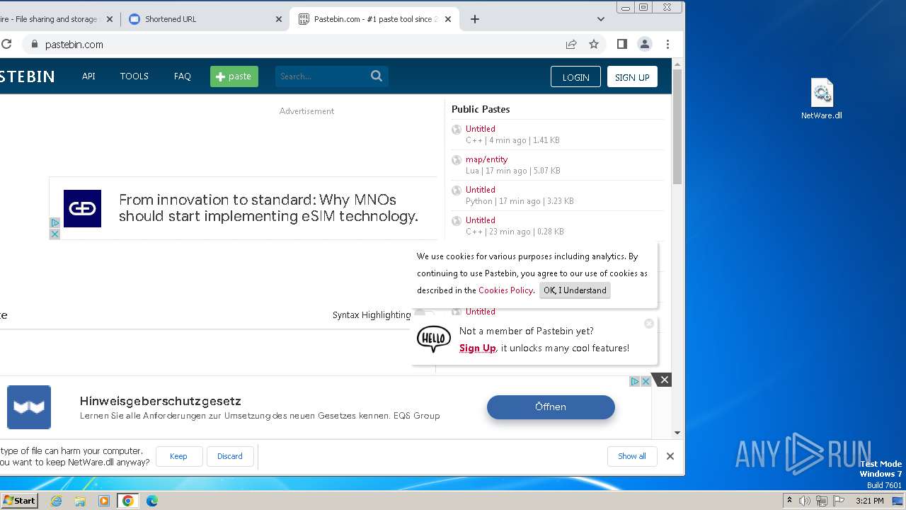Open the map/entity public paste
Viewport: 906px width, 510px height.
coord(486,159)
